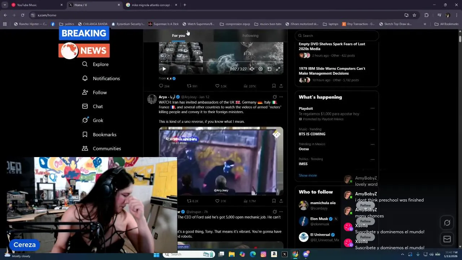Image resolution: width=462 pixels, height=260 pixels.
Task: Bookmark Arya's post
Action: tap(274, 201)
